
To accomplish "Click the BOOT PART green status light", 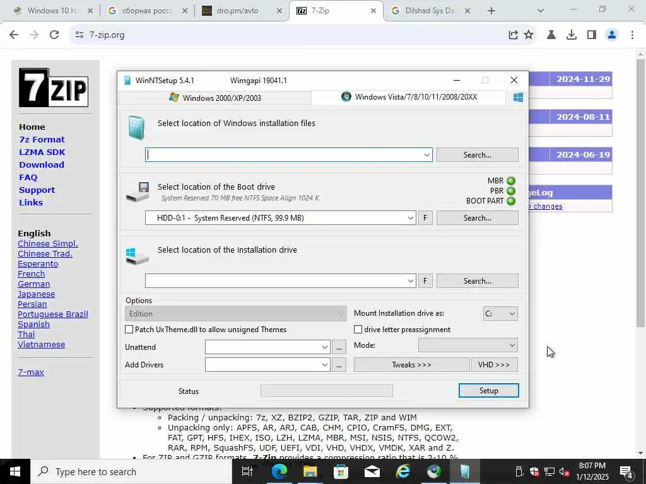I will [511, 201].
